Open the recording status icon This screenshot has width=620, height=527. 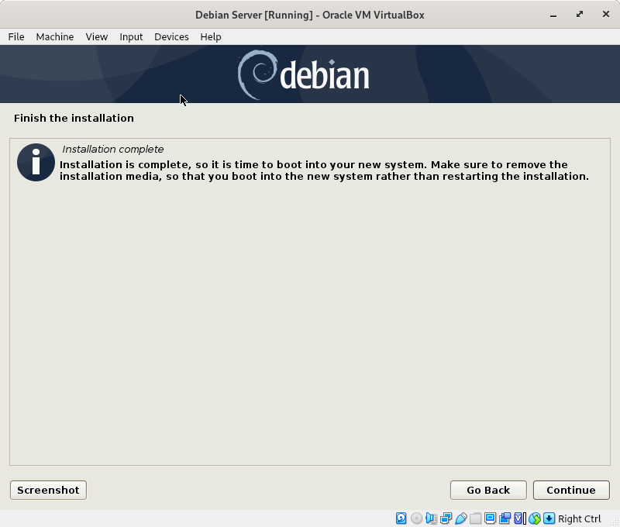click(x=505, y=518)
